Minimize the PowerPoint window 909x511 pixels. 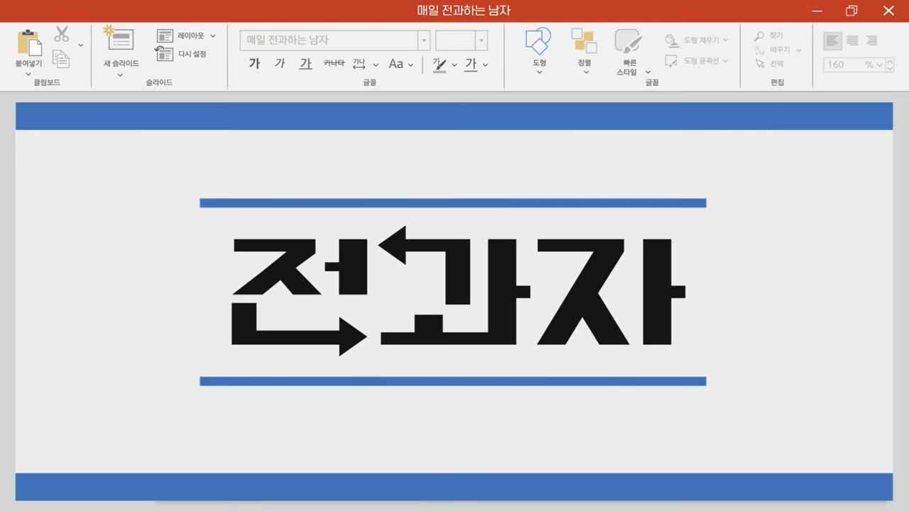pos(817,11)
